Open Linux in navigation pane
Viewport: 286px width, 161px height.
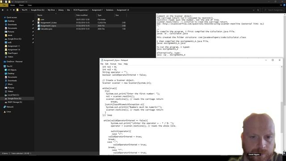(8, 112)
